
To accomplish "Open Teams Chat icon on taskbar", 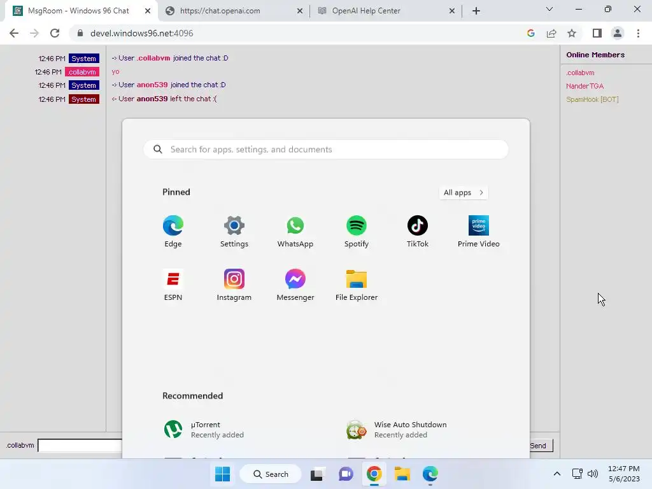I will [346, 474].
